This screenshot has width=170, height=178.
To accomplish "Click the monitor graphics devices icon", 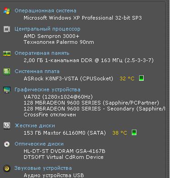I will click(x=7, y=90).
